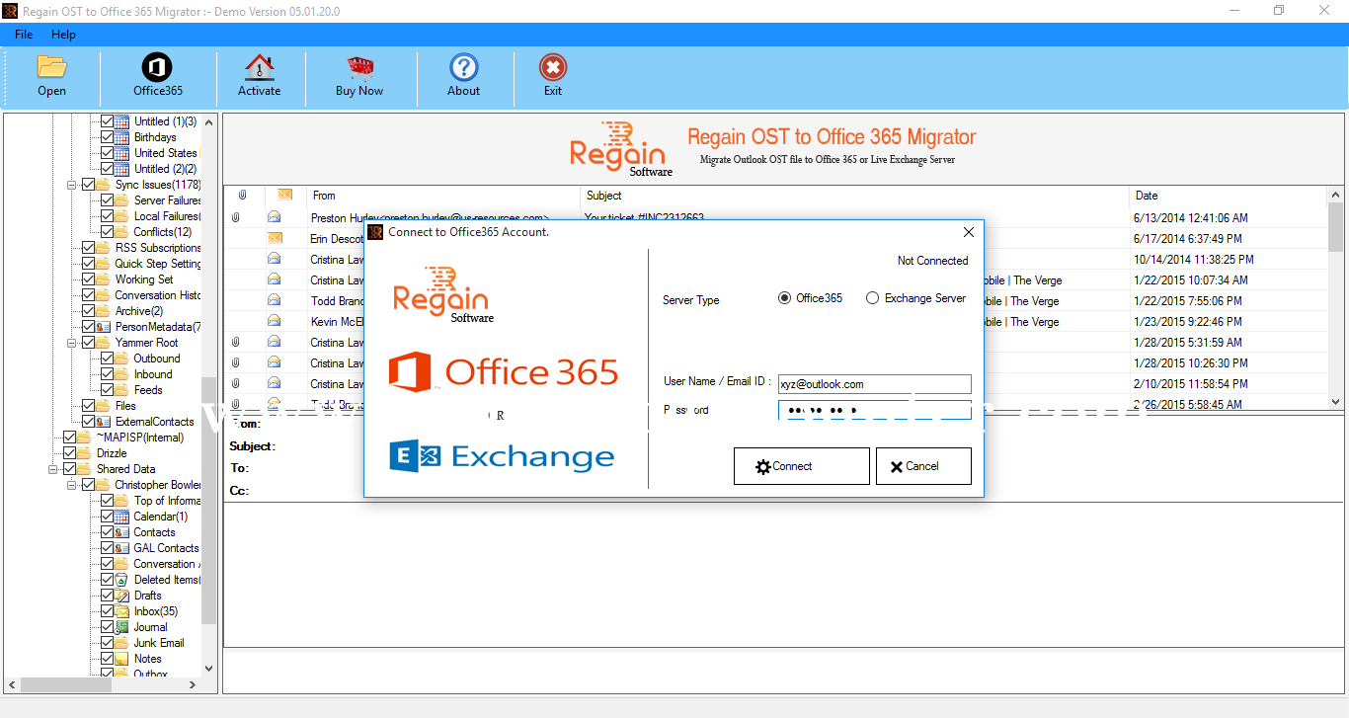This screenshot has width=1349, height=718.
Task: Click the Office365 toolbar icon
Action: [x=157, y=67]
